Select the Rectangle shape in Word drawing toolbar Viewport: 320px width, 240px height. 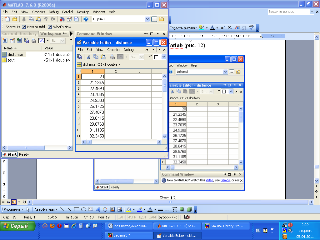[77, 209]
